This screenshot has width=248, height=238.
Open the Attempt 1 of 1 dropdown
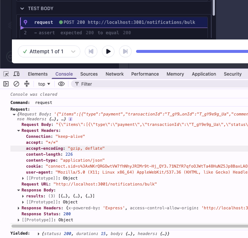tap(49, 51)
